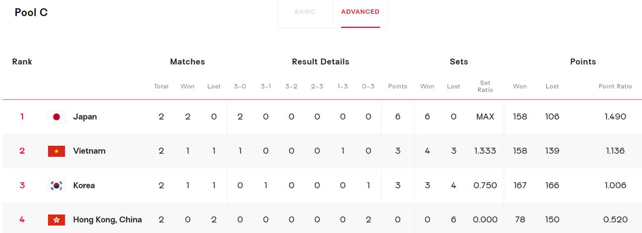Click Japan's MAX set ratio value
This screenshot has height=233, width=642.
point(485,117)
